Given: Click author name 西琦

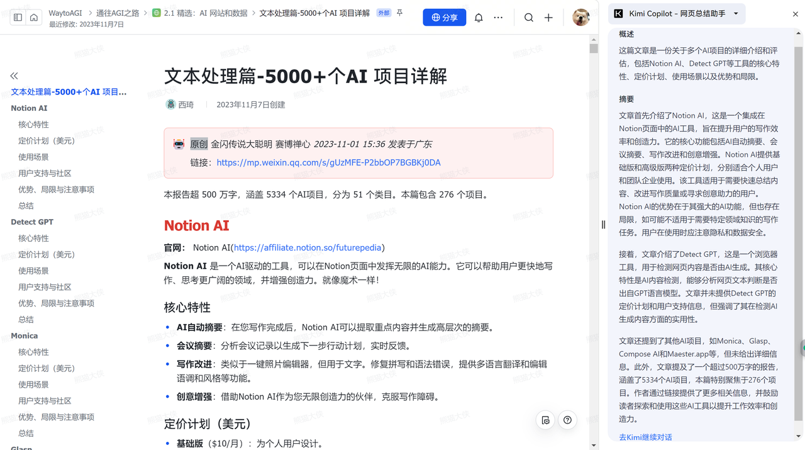Looking at the screenshot, I should click(186, 104).
